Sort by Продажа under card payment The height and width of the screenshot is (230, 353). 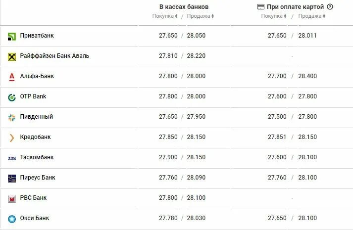click(x=312, y=16)
